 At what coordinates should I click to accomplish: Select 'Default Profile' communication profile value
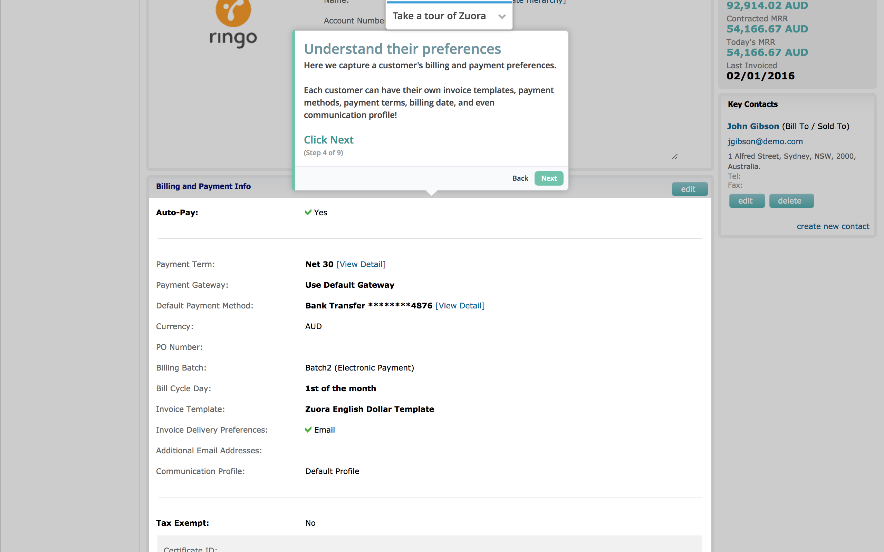[332, 471]
